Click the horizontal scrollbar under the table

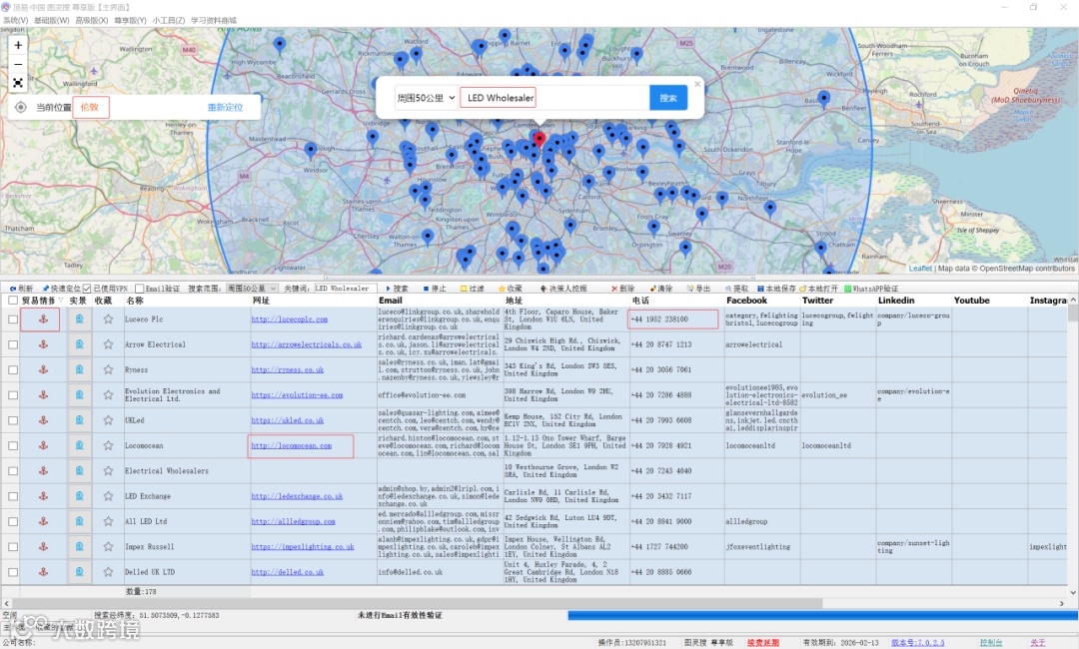tap(419, 603)
